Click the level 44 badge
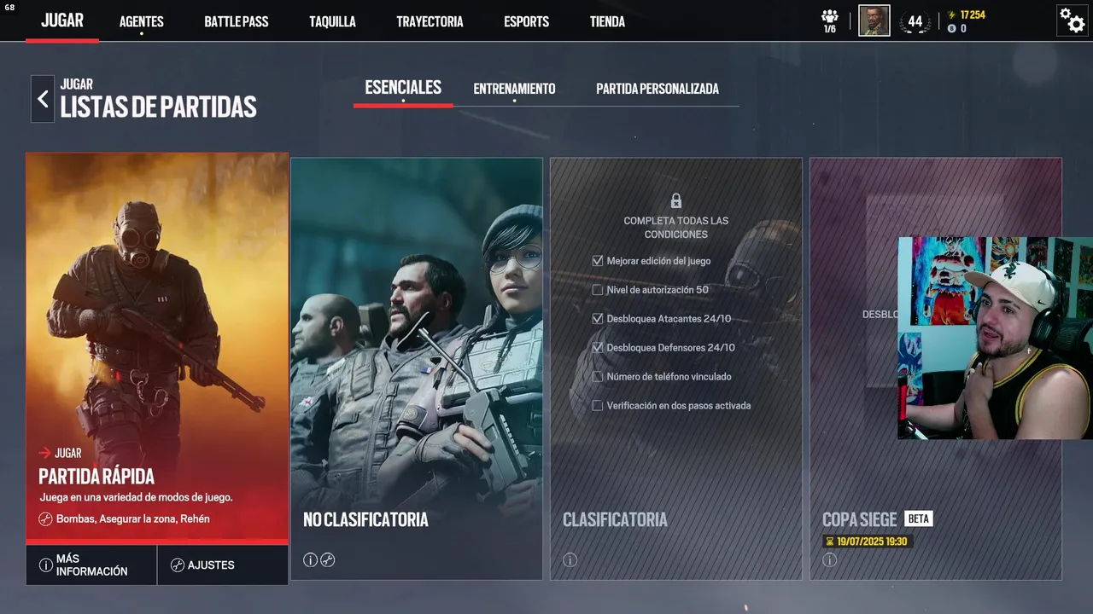This screenshot has height=614, width=1093. [x=915, y=22]
